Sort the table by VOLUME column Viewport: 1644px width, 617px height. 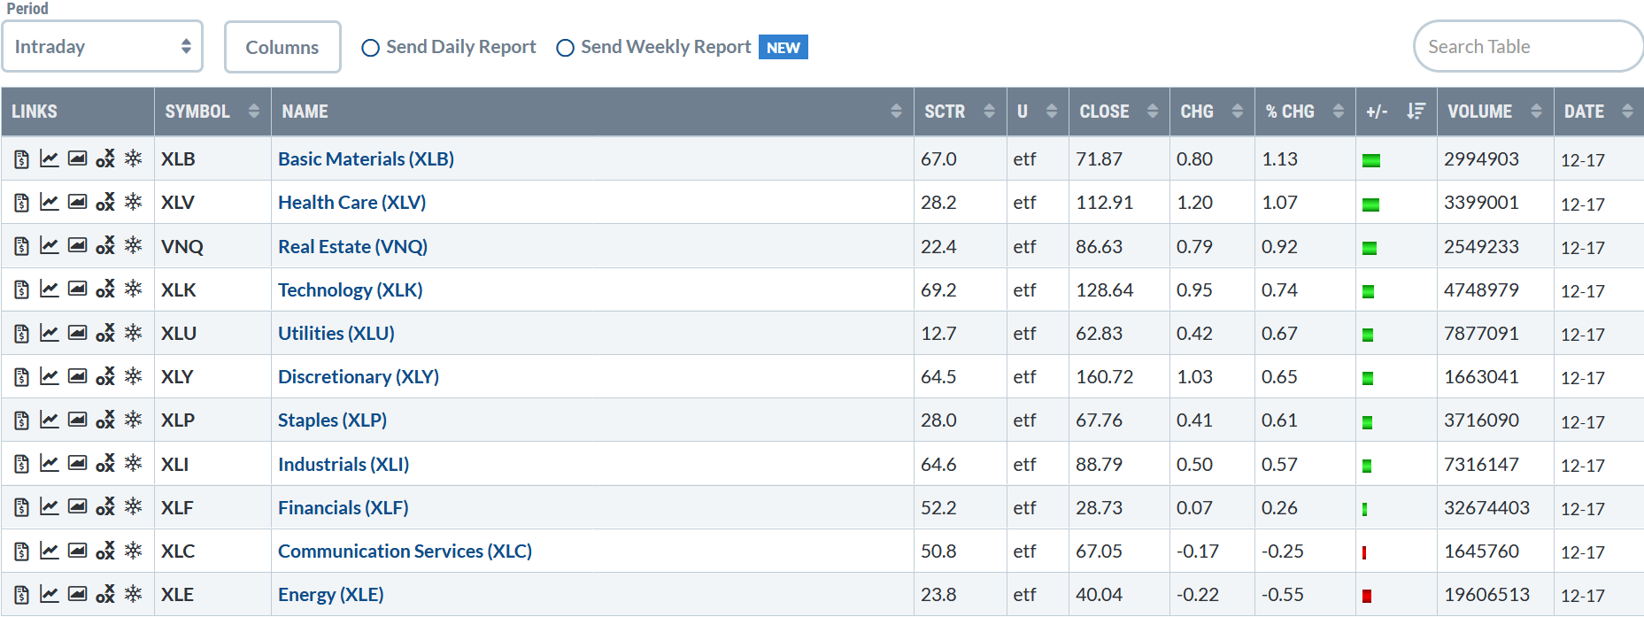point(1495,112)
